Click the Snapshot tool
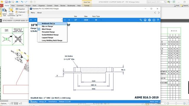The height and width of the screenshot is (106, 189). click(x=20, y=9)
